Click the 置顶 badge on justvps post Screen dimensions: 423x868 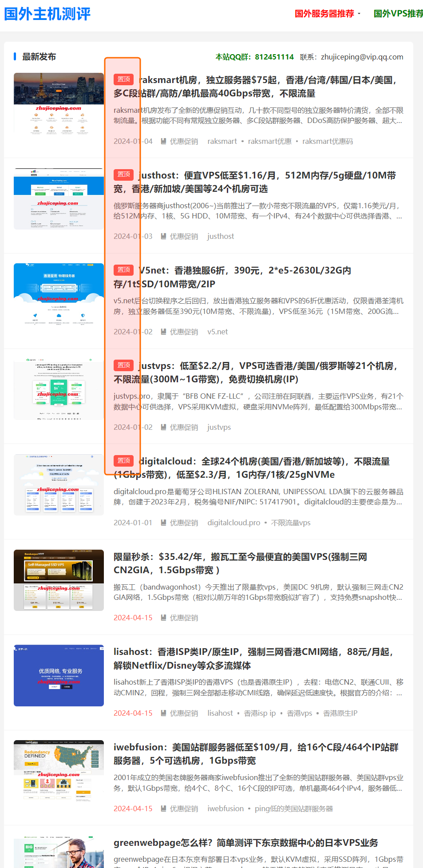(124, 365)
